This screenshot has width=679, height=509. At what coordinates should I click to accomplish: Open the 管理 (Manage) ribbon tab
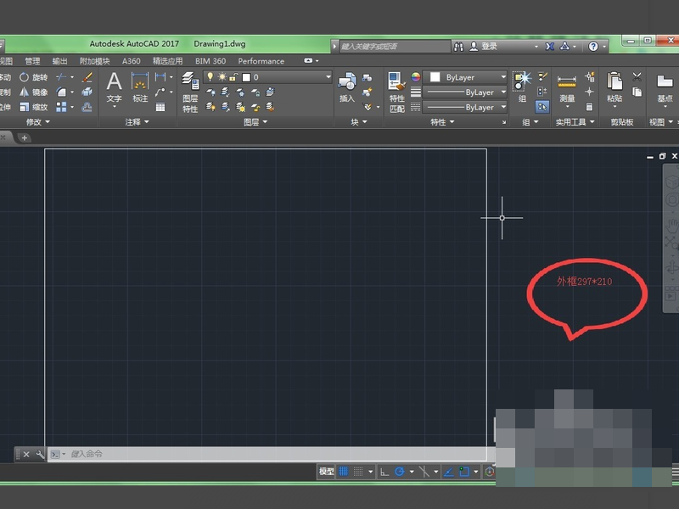32,61
